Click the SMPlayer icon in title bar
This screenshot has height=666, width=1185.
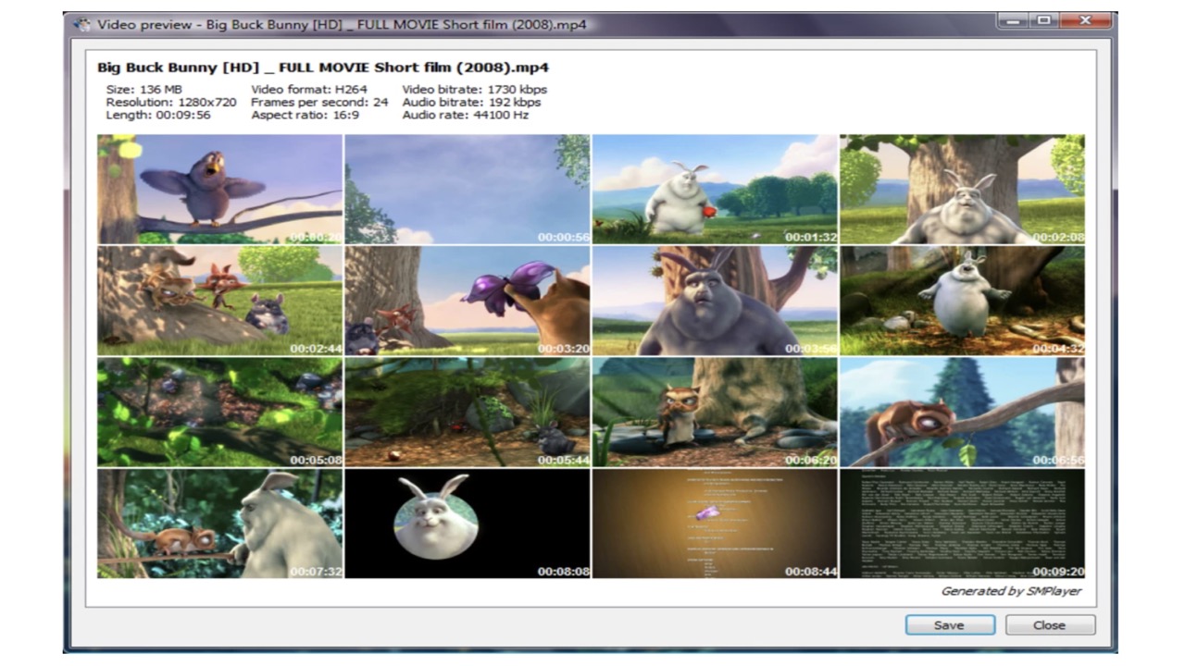tap(82, 23)
